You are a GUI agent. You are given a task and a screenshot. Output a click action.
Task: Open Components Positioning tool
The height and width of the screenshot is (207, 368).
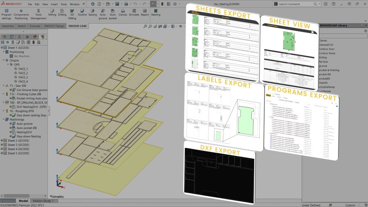click(x=21, y=14)
